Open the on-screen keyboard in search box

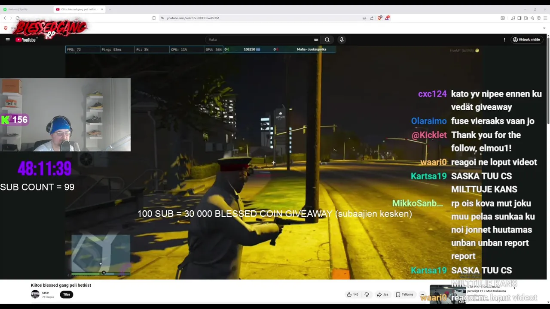point(316,39)
